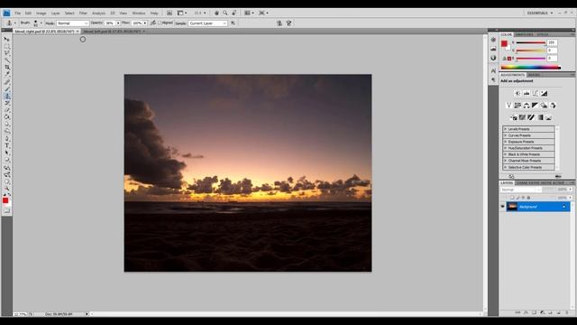Add a Color Balance adjustment
Viewport: 577px width, 325px height.
click(x=527, y=106)
